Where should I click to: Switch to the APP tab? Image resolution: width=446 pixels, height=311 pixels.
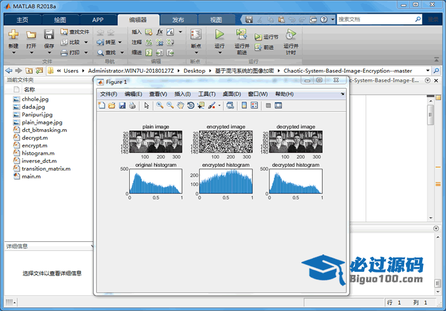coord(97,19)
